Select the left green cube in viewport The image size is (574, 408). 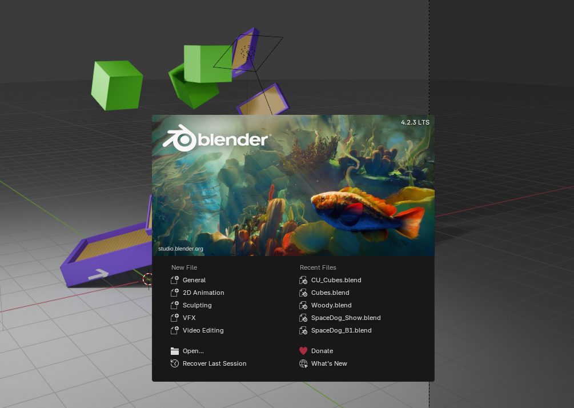tap(117, 85)
